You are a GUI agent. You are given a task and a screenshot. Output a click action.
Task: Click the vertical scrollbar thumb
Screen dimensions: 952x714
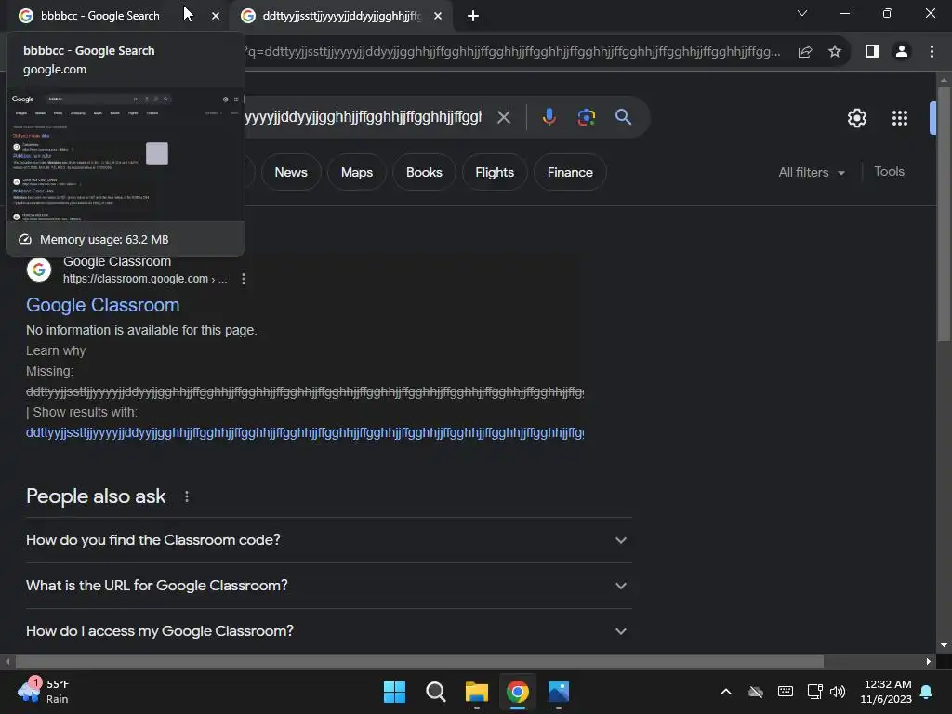point(944,214)
